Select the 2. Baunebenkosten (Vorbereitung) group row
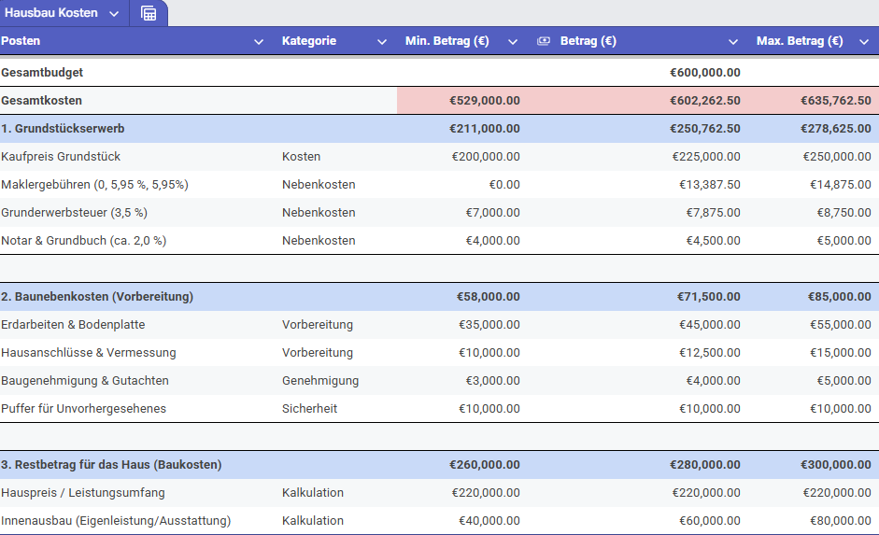Image resolution: width=879 pixels, height=535 pixels. (97, 296)
